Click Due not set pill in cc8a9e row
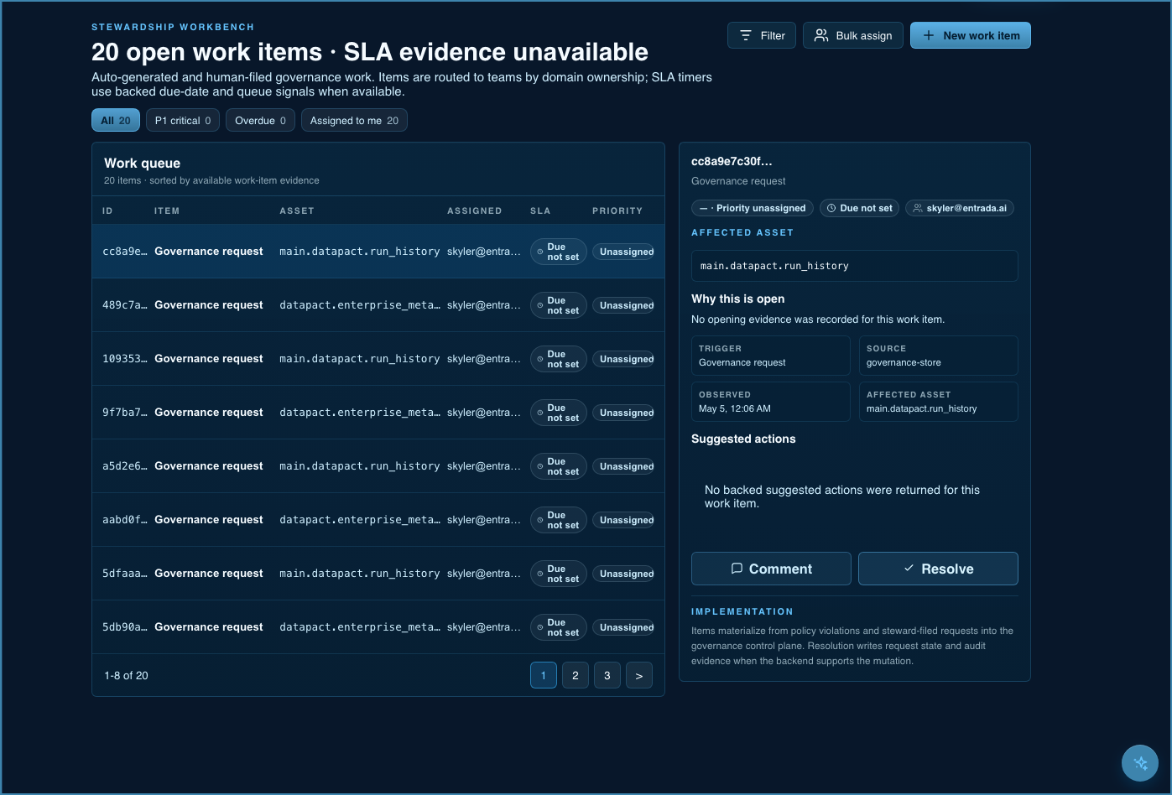Image resolution: width=1172 pixels, height=795 pixels. pyautogui.click(x=558, y=252)
